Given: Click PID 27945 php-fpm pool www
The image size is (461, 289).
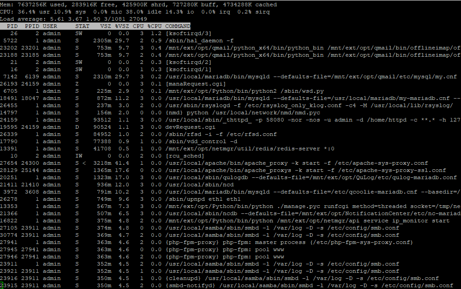Looking at the screenshot, I should (x=9, y=249).
